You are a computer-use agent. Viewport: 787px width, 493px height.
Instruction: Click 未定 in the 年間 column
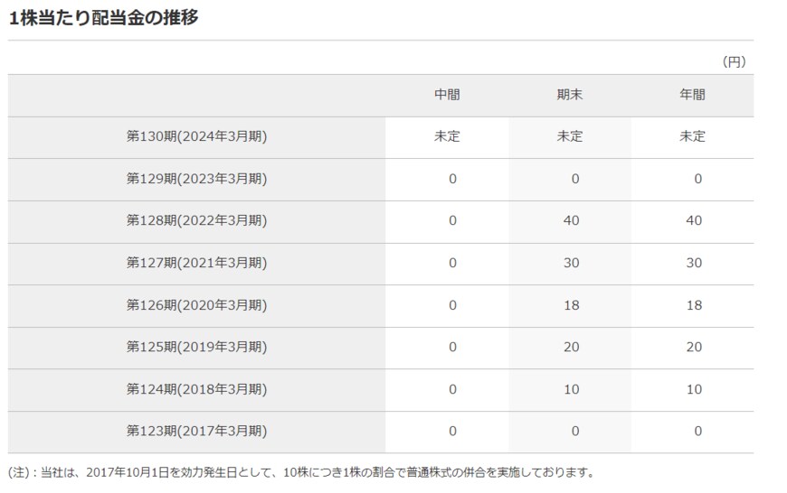692,137
